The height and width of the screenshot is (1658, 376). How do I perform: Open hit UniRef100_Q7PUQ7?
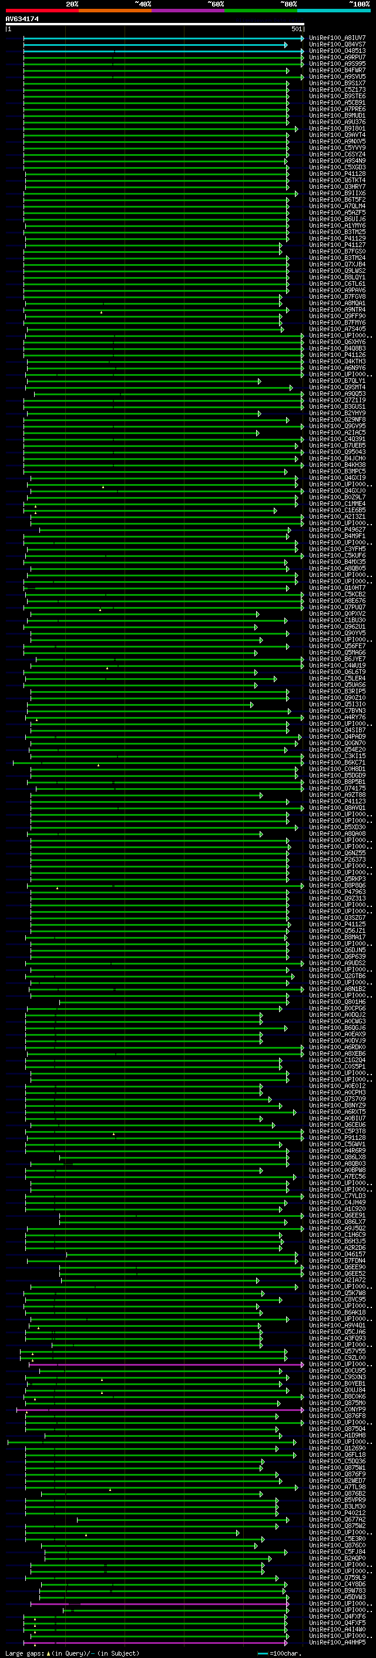pos(337,607)
